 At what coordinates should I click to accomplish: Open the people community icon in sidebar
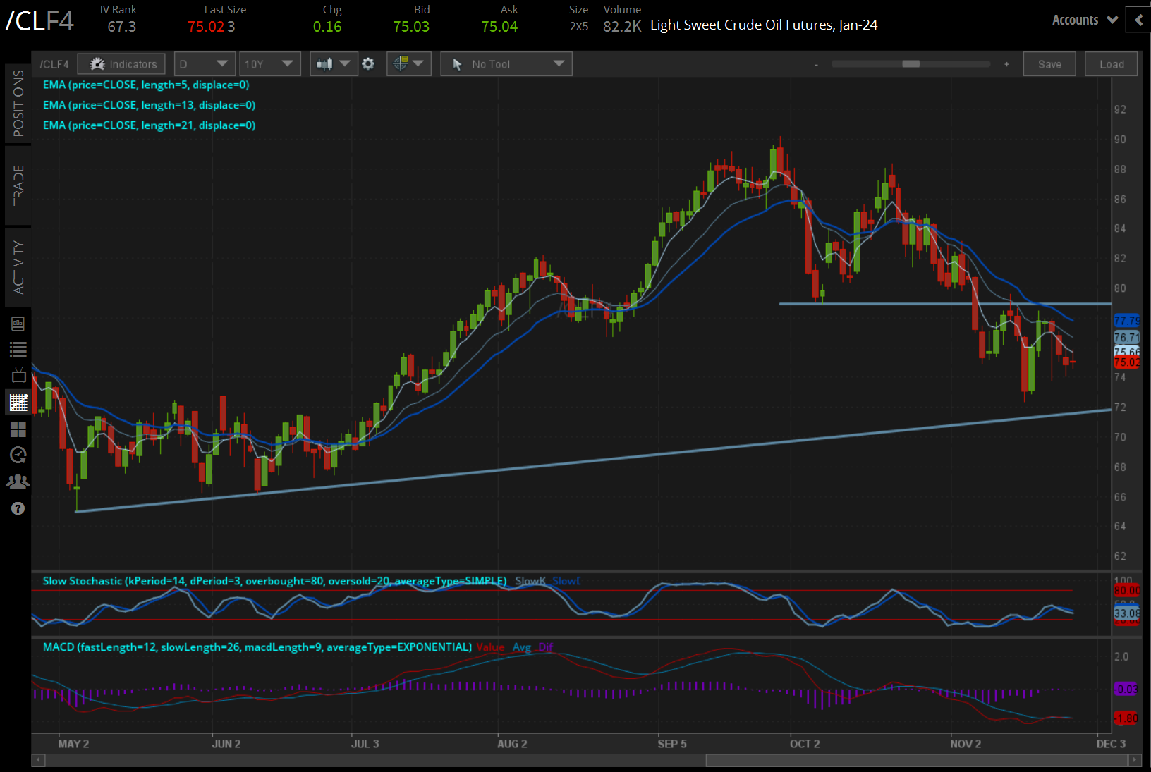(18, 482)
